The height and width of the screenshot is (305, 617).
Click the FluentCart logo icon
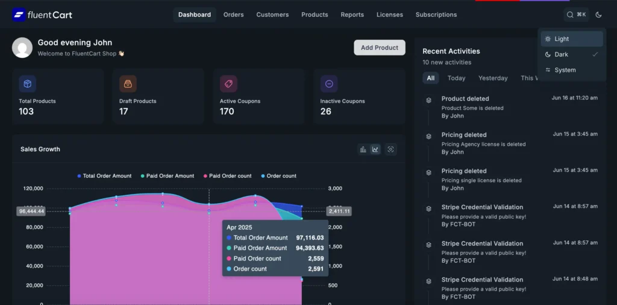coord(19,15)
